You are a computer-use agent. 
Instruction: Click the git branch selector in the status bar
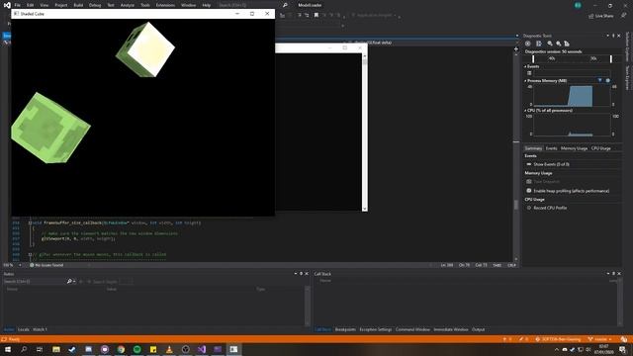pyautogui.click(x=599, y=339)
